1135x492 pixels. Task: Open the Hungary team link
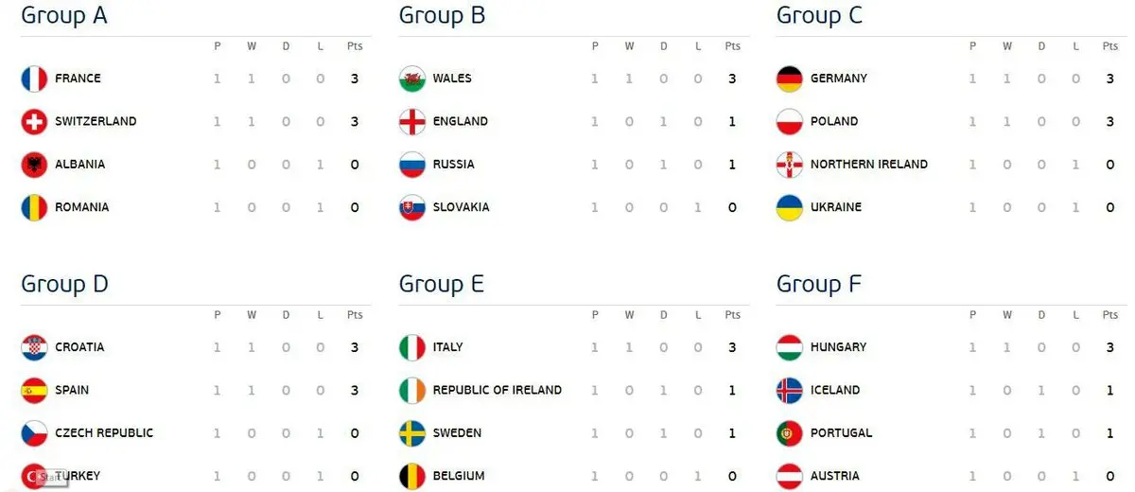tap(838, 347)
